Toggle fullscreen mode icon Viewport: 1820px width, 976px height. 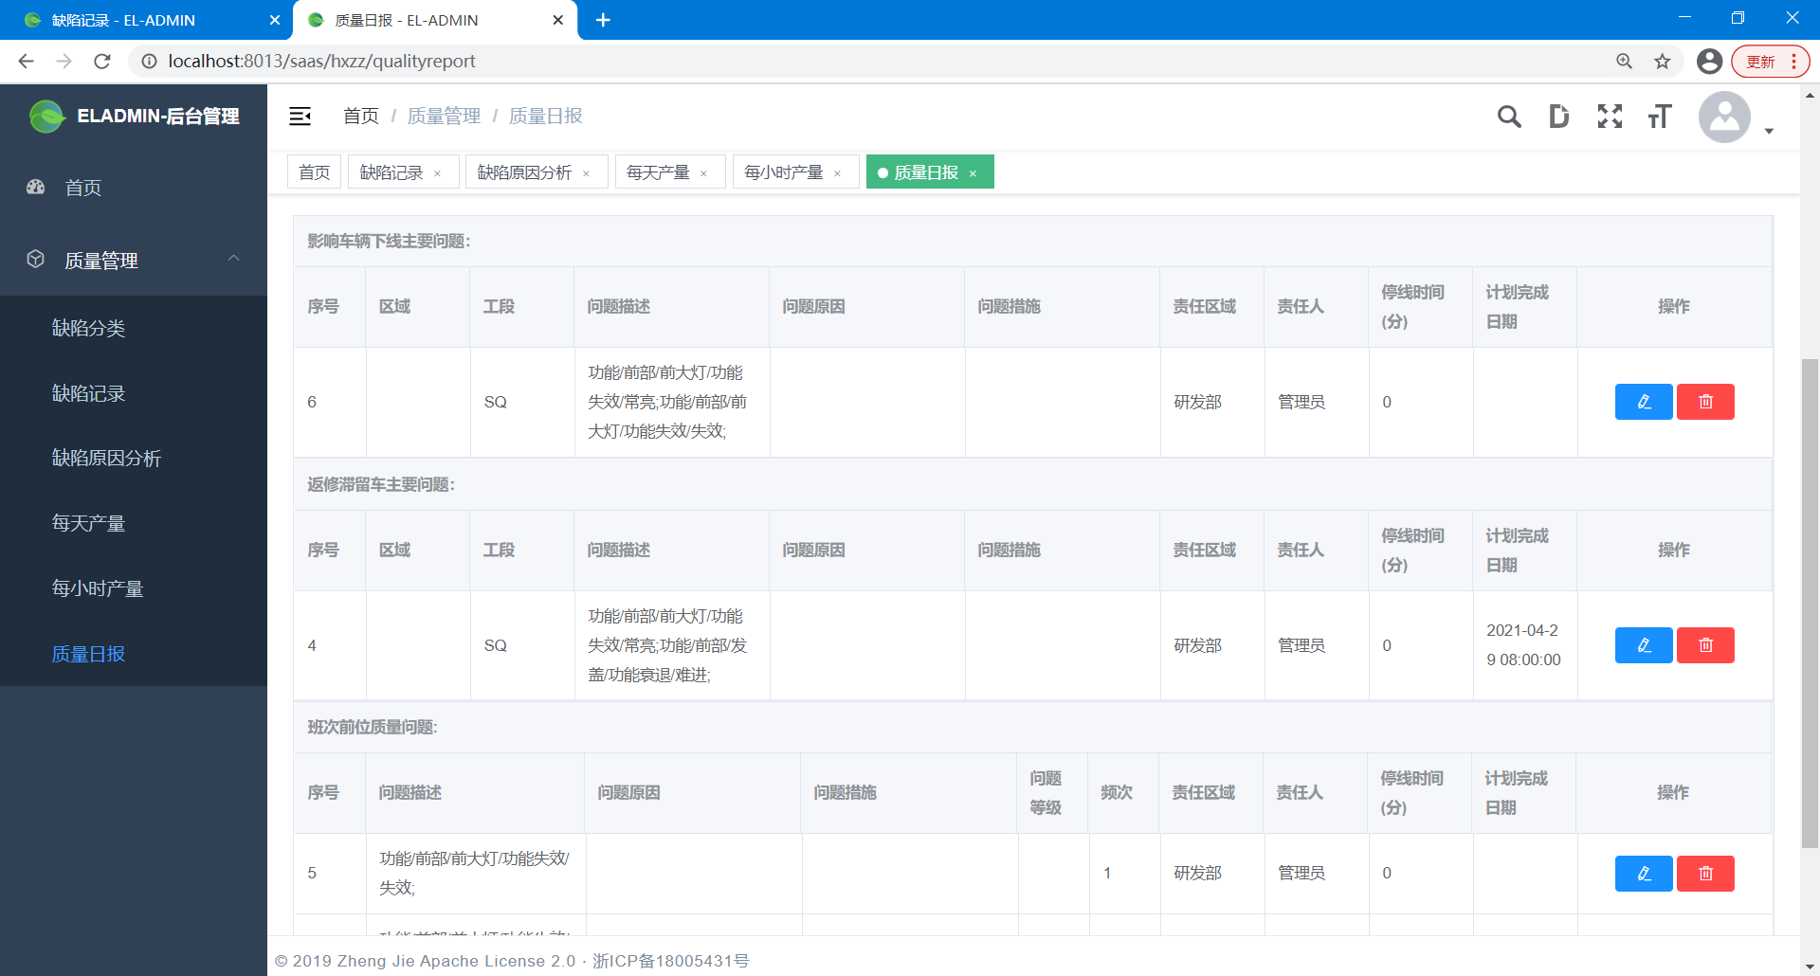tap(1609, 117)
